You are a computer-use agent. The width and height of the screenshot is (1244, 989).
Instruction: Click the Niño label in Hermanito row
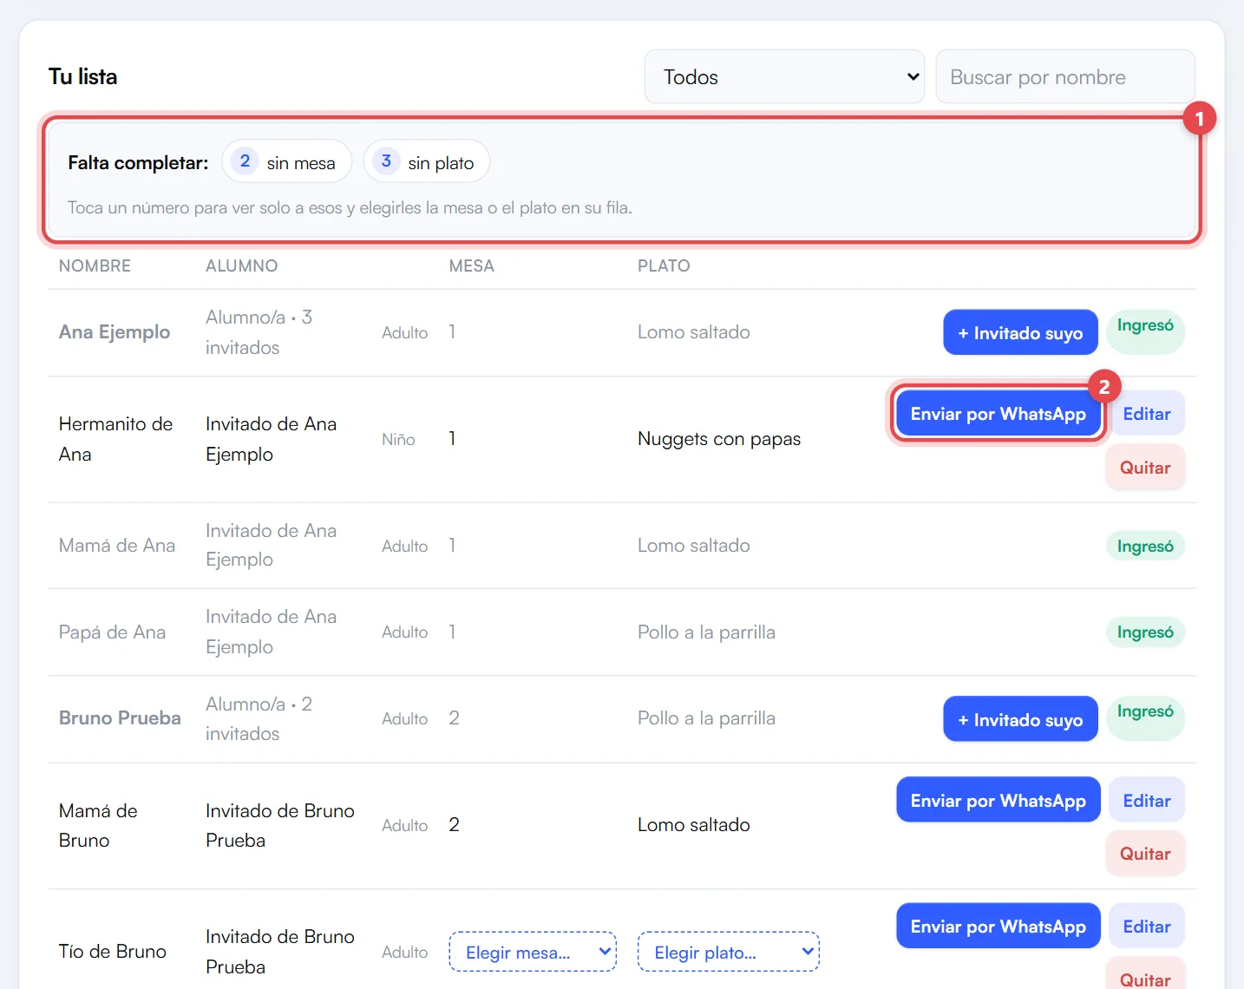[x=398, y=440]
